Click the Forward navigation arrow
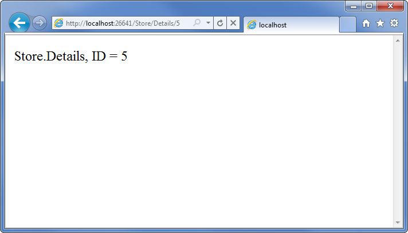This screenshot has width=408, height=233. pyautogui.click(x=39, y=23)
